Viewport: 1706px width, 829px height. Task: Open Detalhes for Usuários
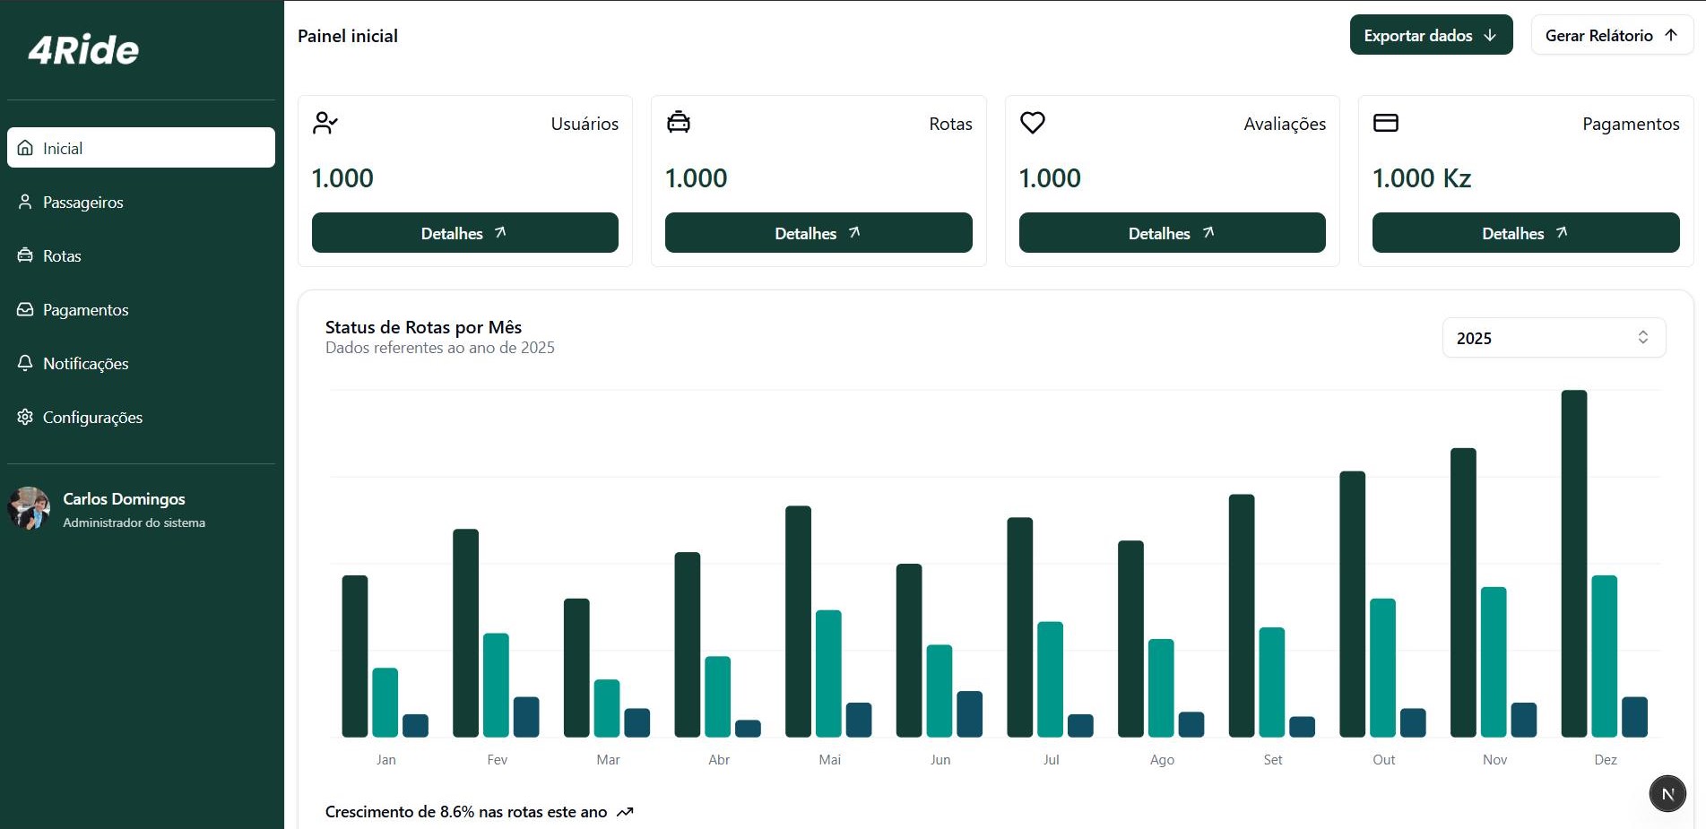click(x=464, y=233)
